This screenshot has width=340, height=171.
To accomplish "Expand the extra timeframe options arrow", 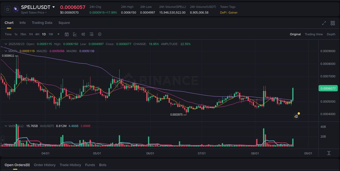I will click(x=58, y=34).
